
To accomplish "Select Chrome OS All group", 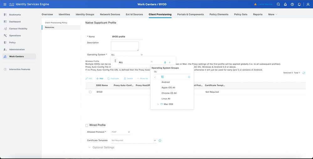I will [169, 93].
